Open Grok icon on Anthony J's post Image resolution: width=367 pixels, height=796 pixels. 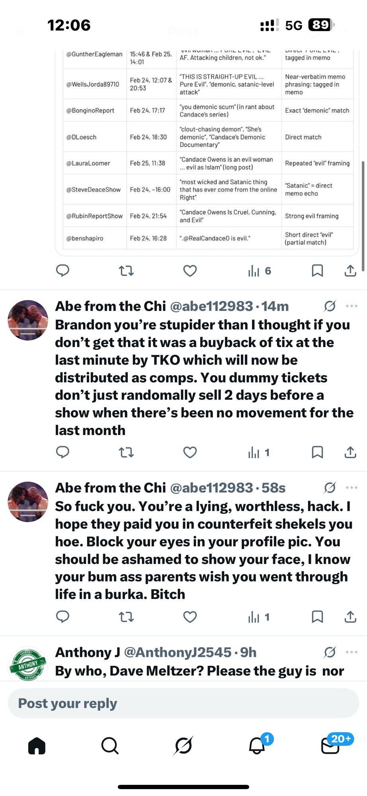(330, 652)
